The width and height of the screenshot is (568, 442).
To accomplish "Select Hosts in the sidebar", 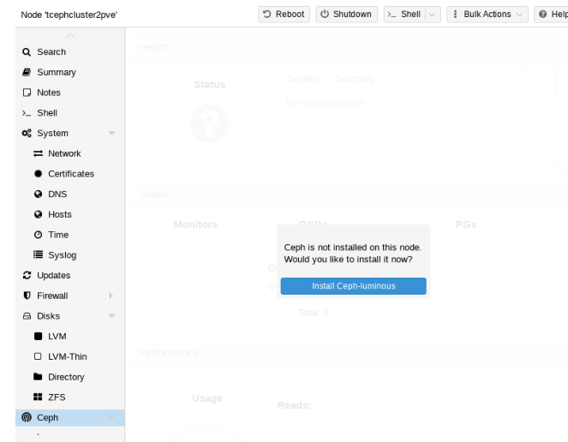I will [x=70, y=214].
